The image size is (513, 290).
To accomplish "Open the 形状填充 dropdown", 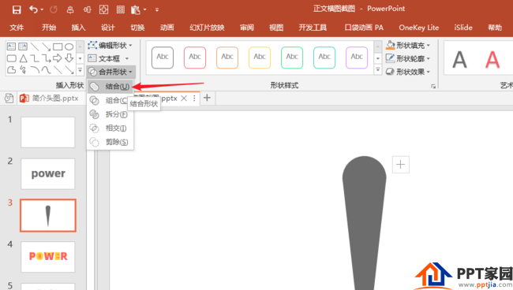I will [408, 45].
